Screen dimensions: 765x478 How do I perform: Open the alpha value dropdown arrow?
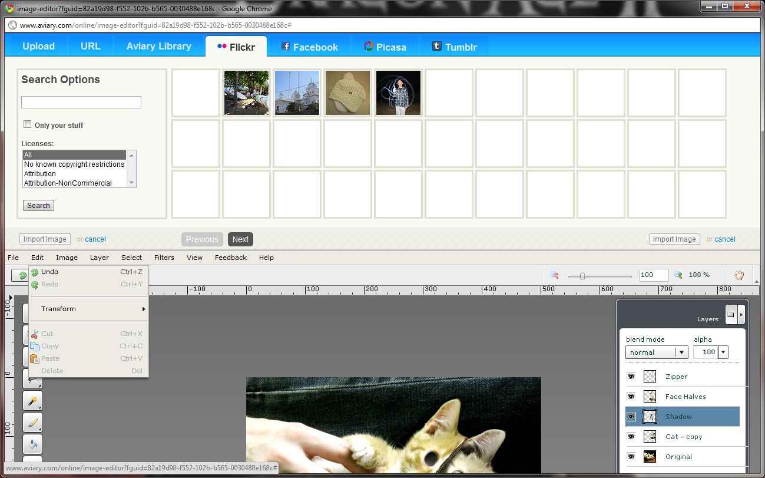pyautogui.click(x=723, y=352)
